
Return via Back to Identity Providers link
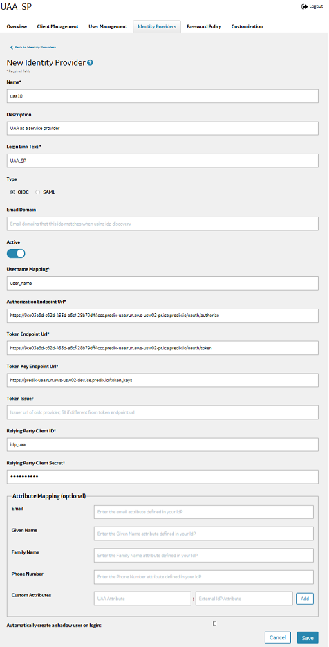(35, 48)
